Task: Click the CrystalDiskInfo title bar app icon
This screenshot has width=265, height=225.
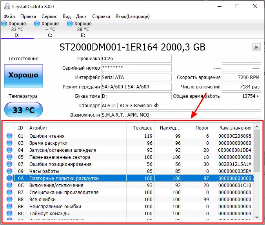Action: click(x=7, y=6)
